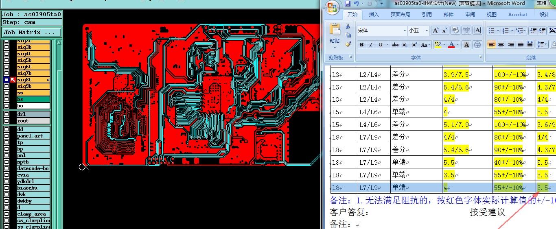
Task: Switch to the 插入 ribbon tab
Action: [x=374, y=14]
